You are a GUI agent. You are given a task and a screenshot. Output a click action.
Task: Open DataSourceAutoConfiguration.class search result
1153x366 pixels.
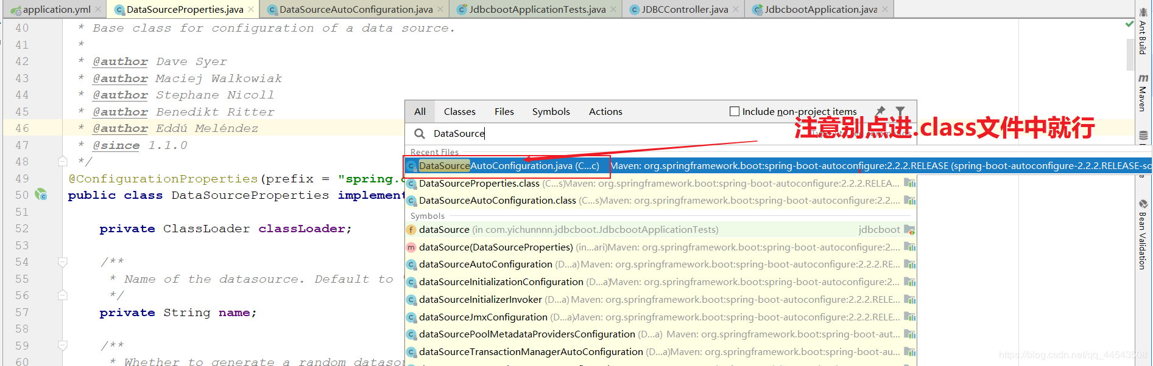661,201
